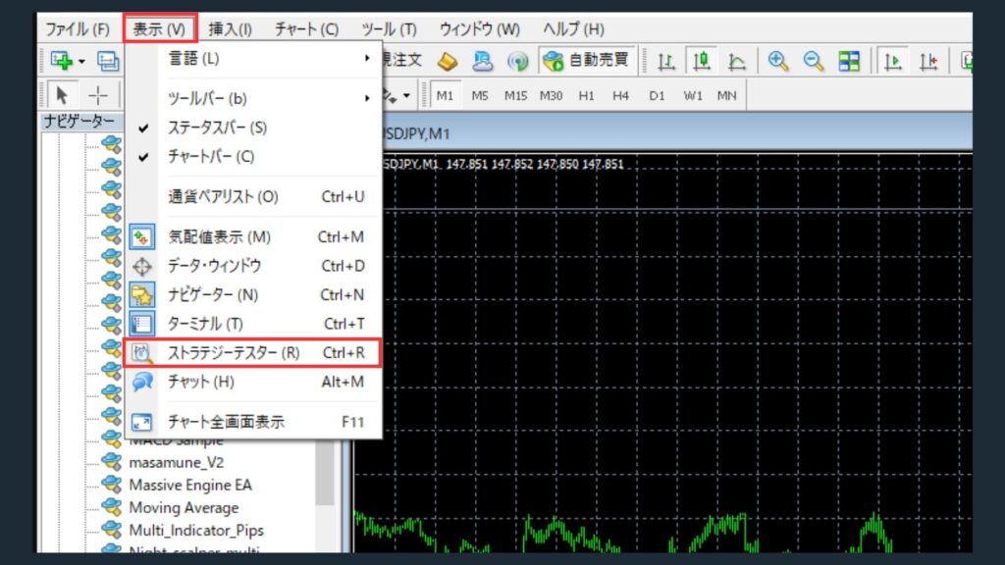Screen dimensions: 1005x565
Task: Select the M30 timeframe
Action: click(x=551, y=95)
